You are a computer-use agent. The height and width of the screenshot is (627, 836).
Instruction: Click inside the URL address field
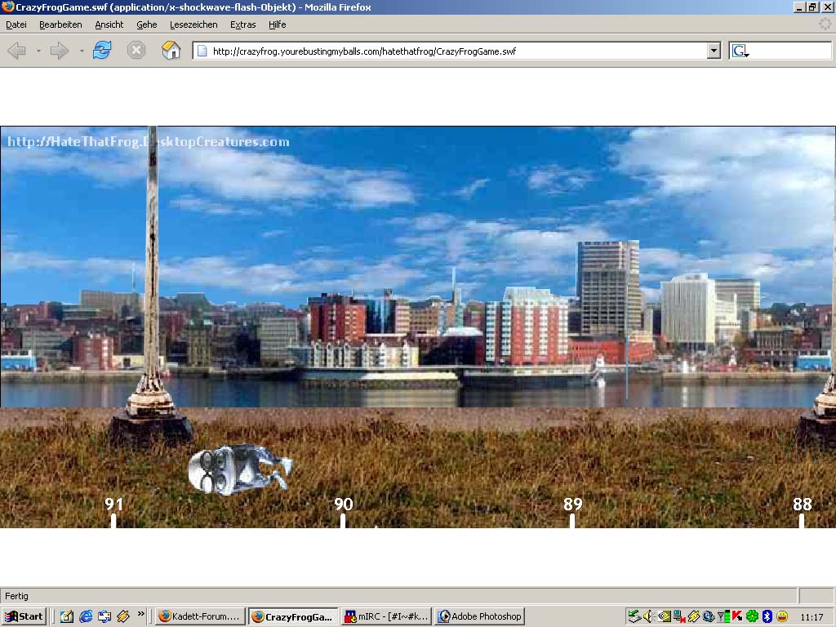(x=449, y=51)
